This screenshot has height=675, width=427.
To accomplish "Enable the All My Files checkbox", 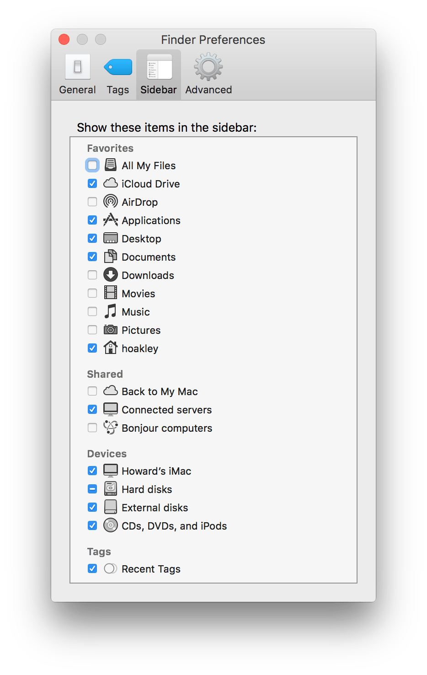I will 92,165.
